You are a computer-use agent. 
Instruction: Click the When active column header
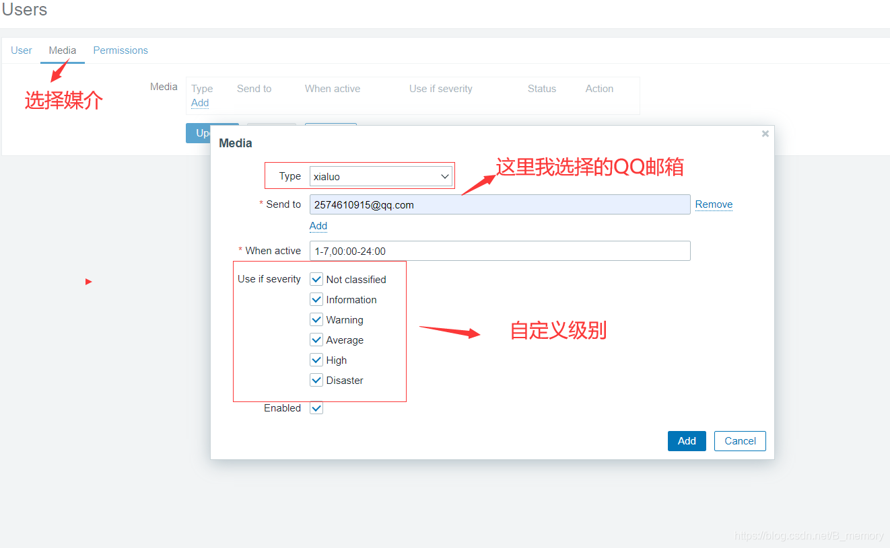coord(333,89)
